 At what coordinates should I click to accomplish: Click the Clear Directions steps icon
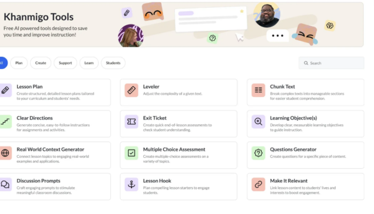(5, 122)
